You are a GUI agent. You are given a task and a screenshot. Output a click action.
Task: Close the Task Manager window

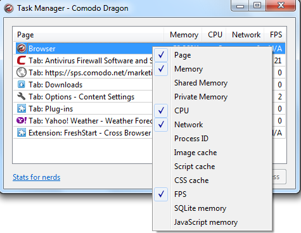[281, 5]
